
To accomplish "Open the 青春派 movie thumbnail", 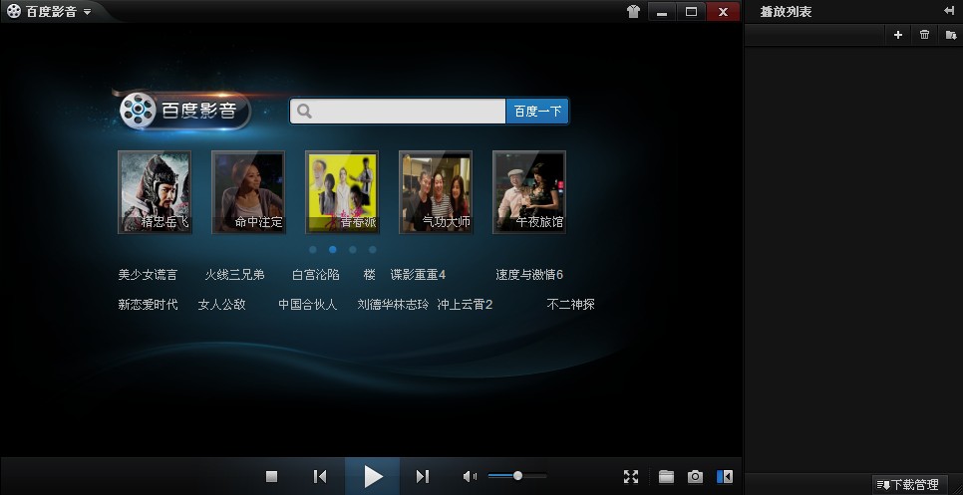I will point(342,192).
